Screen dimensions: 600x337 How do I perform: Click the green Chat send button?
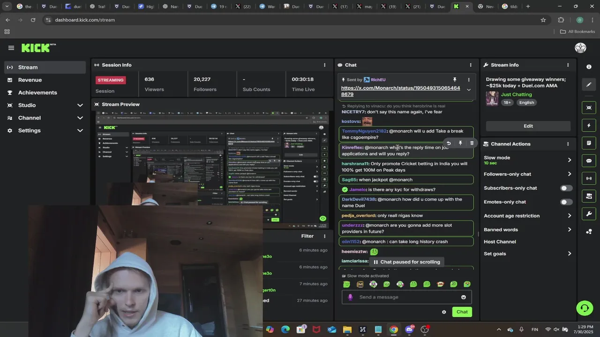click(462, 312)
